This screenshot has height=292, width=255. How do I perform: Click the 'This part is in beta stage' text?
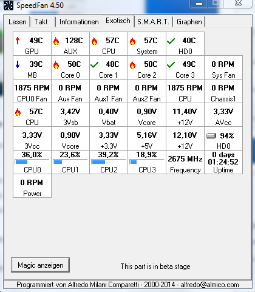tap(155, 267)
